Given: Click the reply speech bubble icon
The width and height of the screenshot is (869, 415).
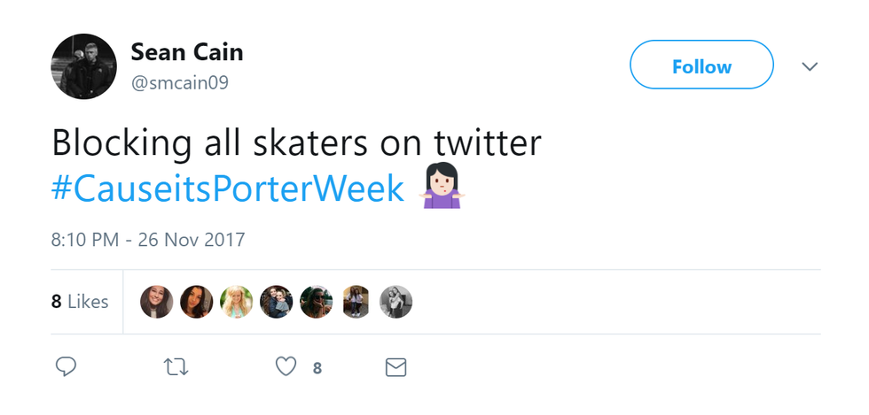Looking at the screenshot, I should [66, 366].
